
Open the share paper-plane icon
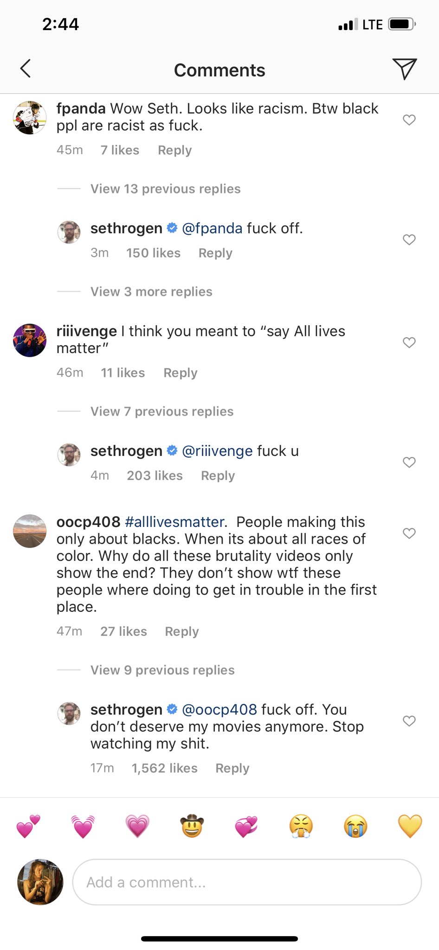point(404,69)
